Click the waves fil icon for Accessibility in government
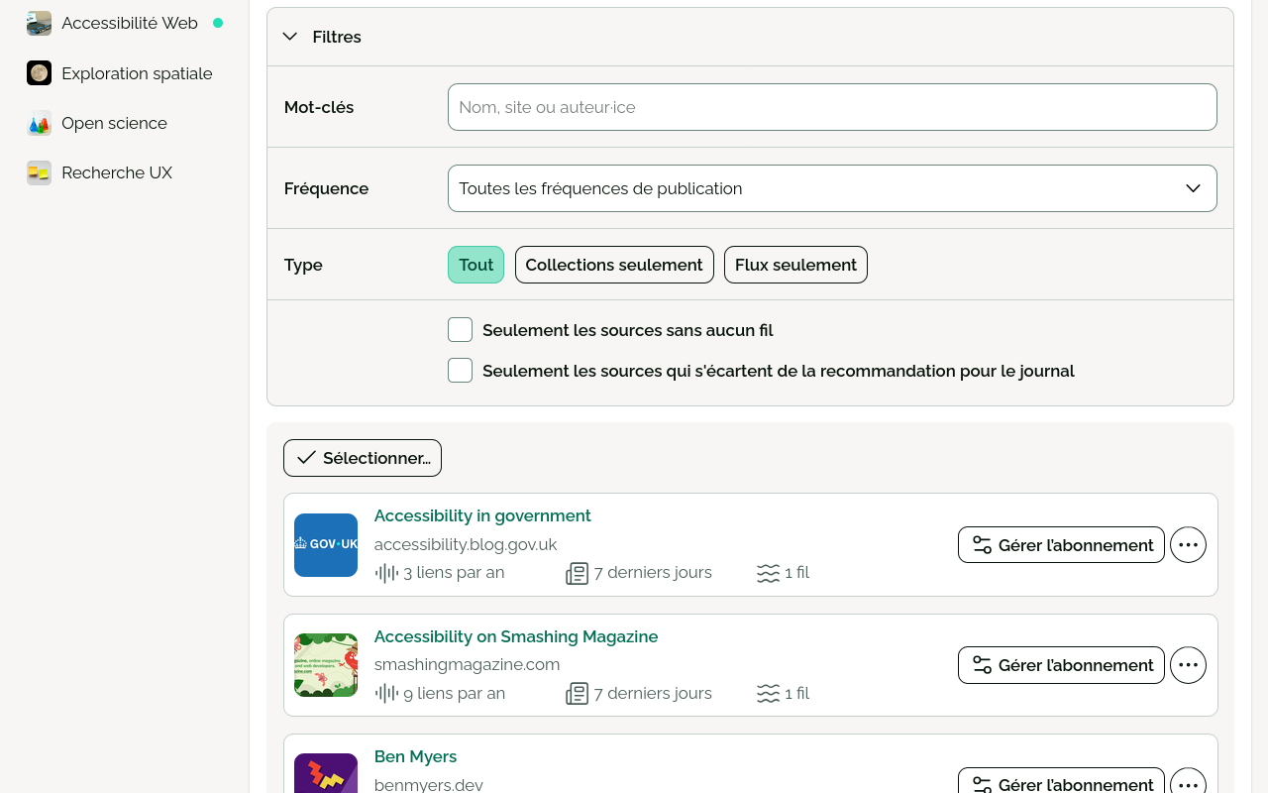 (768, 573)
